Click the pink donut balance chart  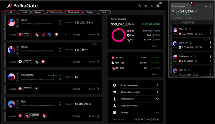119,35
